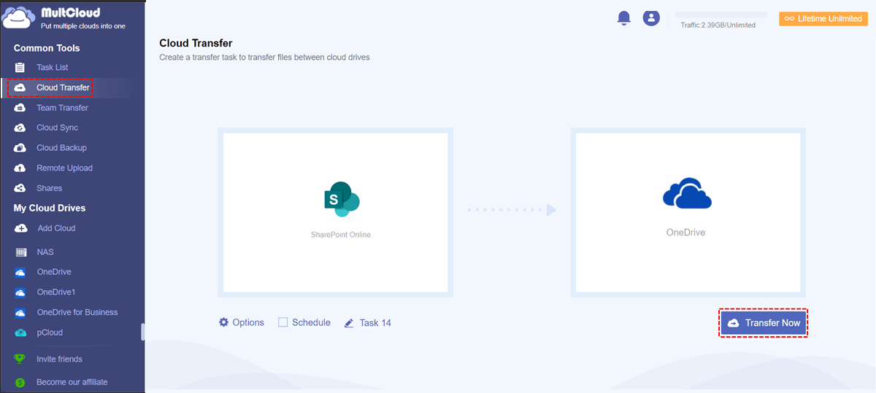Image resolution: width=876 pixels, height=393 pixels.
Task: Open Shares menu item
Action: point(49,188)
